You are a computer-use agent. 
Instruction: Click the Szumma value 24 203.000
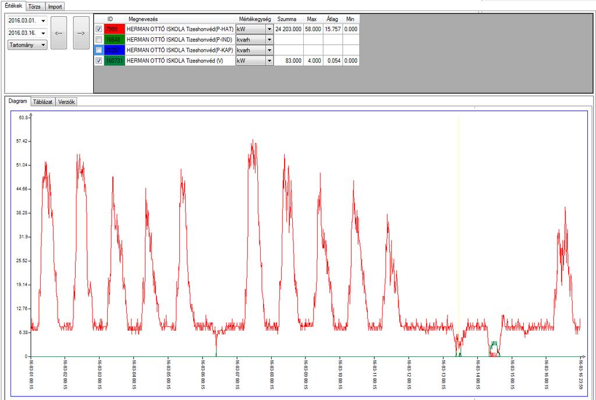[x=289, y=29]
